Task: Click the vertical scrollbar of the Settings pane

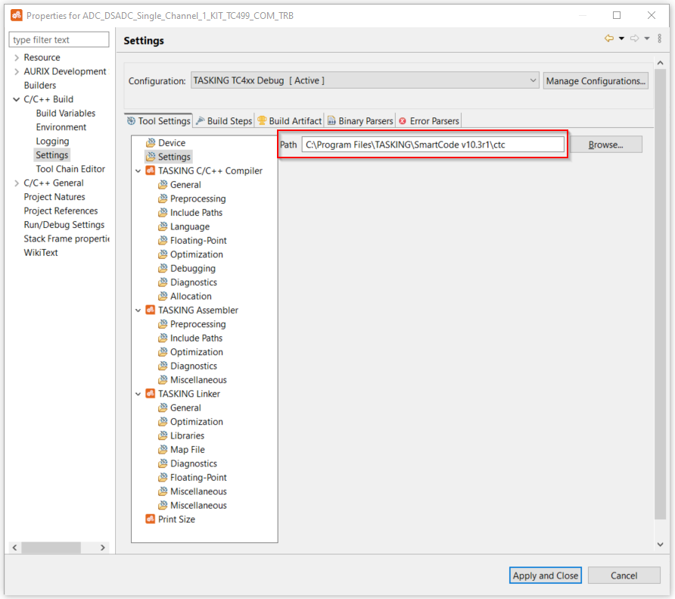Action: [661, 295]
